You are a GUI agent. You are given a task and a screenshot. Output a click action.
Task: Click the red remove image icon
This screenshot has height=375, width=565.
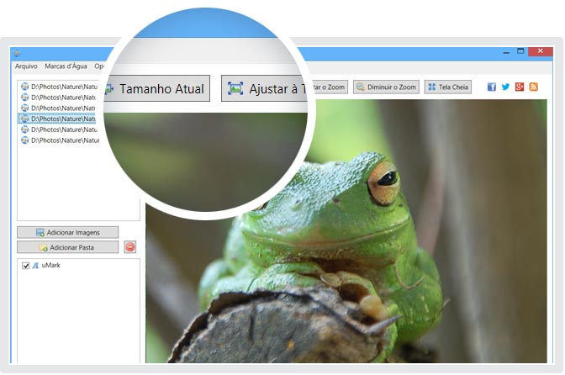coord(129,247)
